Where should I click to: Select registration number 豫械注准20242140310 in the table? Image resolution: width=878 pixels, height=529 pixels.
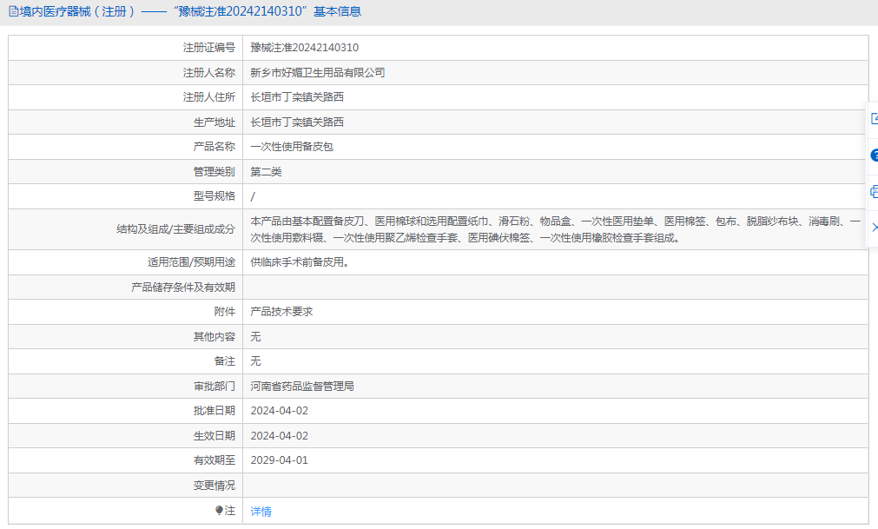[x=305, y=48]
